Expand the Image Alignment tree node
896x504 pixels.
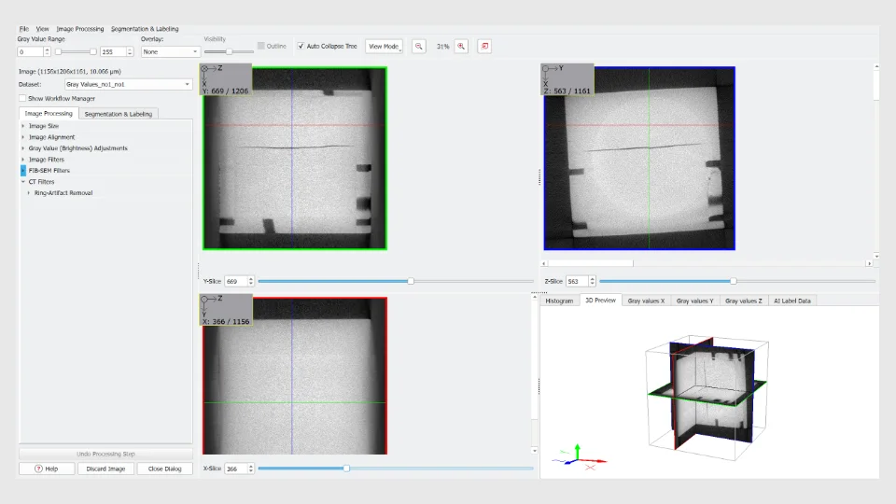coord(22,137)
